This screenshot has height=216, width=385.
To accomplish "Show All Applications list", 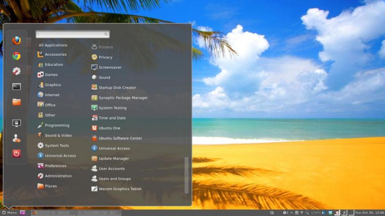I will 53,45.
